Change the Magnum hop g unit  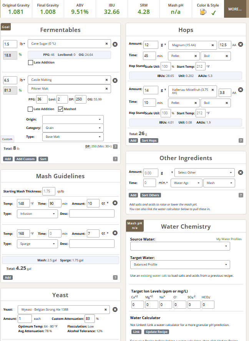click(x=163, y=45)
